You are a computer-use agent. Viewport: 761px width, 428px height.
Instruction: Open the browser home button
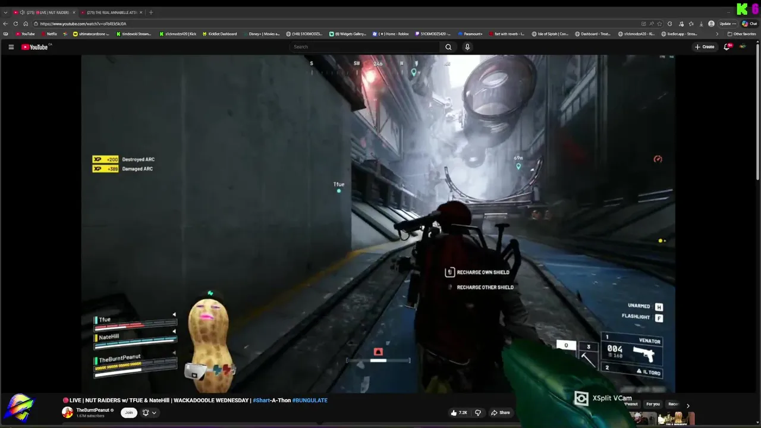26,24
